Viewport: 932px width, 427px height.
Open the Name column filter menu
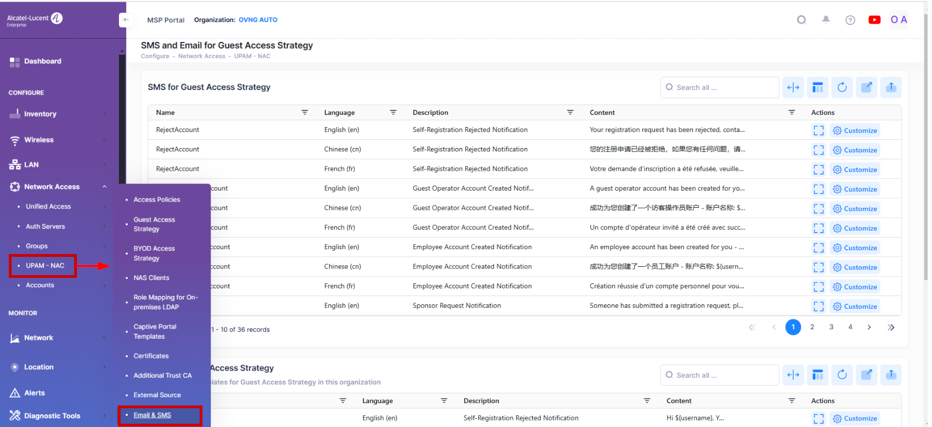pos(304,112)
